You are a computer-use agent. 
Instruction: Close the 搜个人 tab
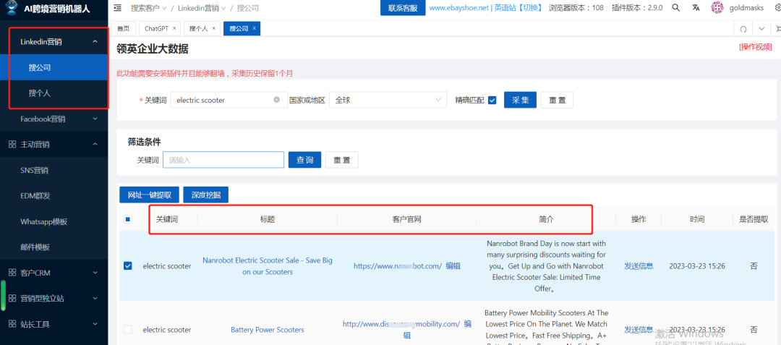click(x=213, y=28)
